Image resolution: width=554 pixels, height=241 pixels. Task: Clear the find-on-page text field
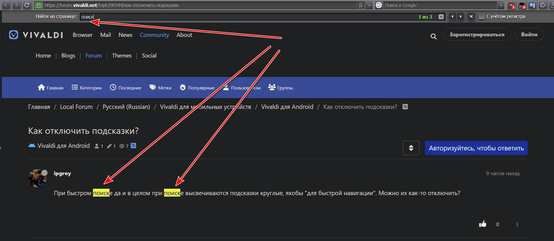pos(441,17)
